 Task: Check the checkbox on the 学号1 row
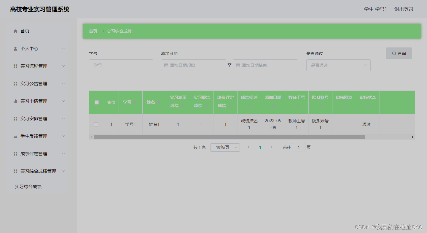tap(96, 124)
